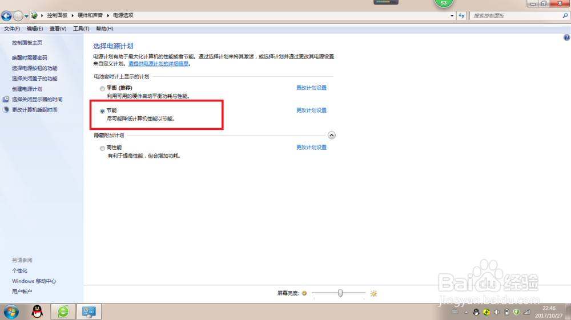Open the 工具(T) menu
571x320 pixels.
click(x=81, y=28)
